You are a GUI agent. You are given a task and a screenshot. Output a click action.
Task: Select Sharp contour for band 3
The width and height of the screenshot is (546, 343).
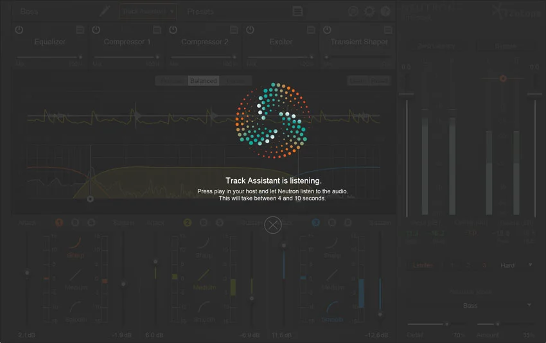coord(332,247)
